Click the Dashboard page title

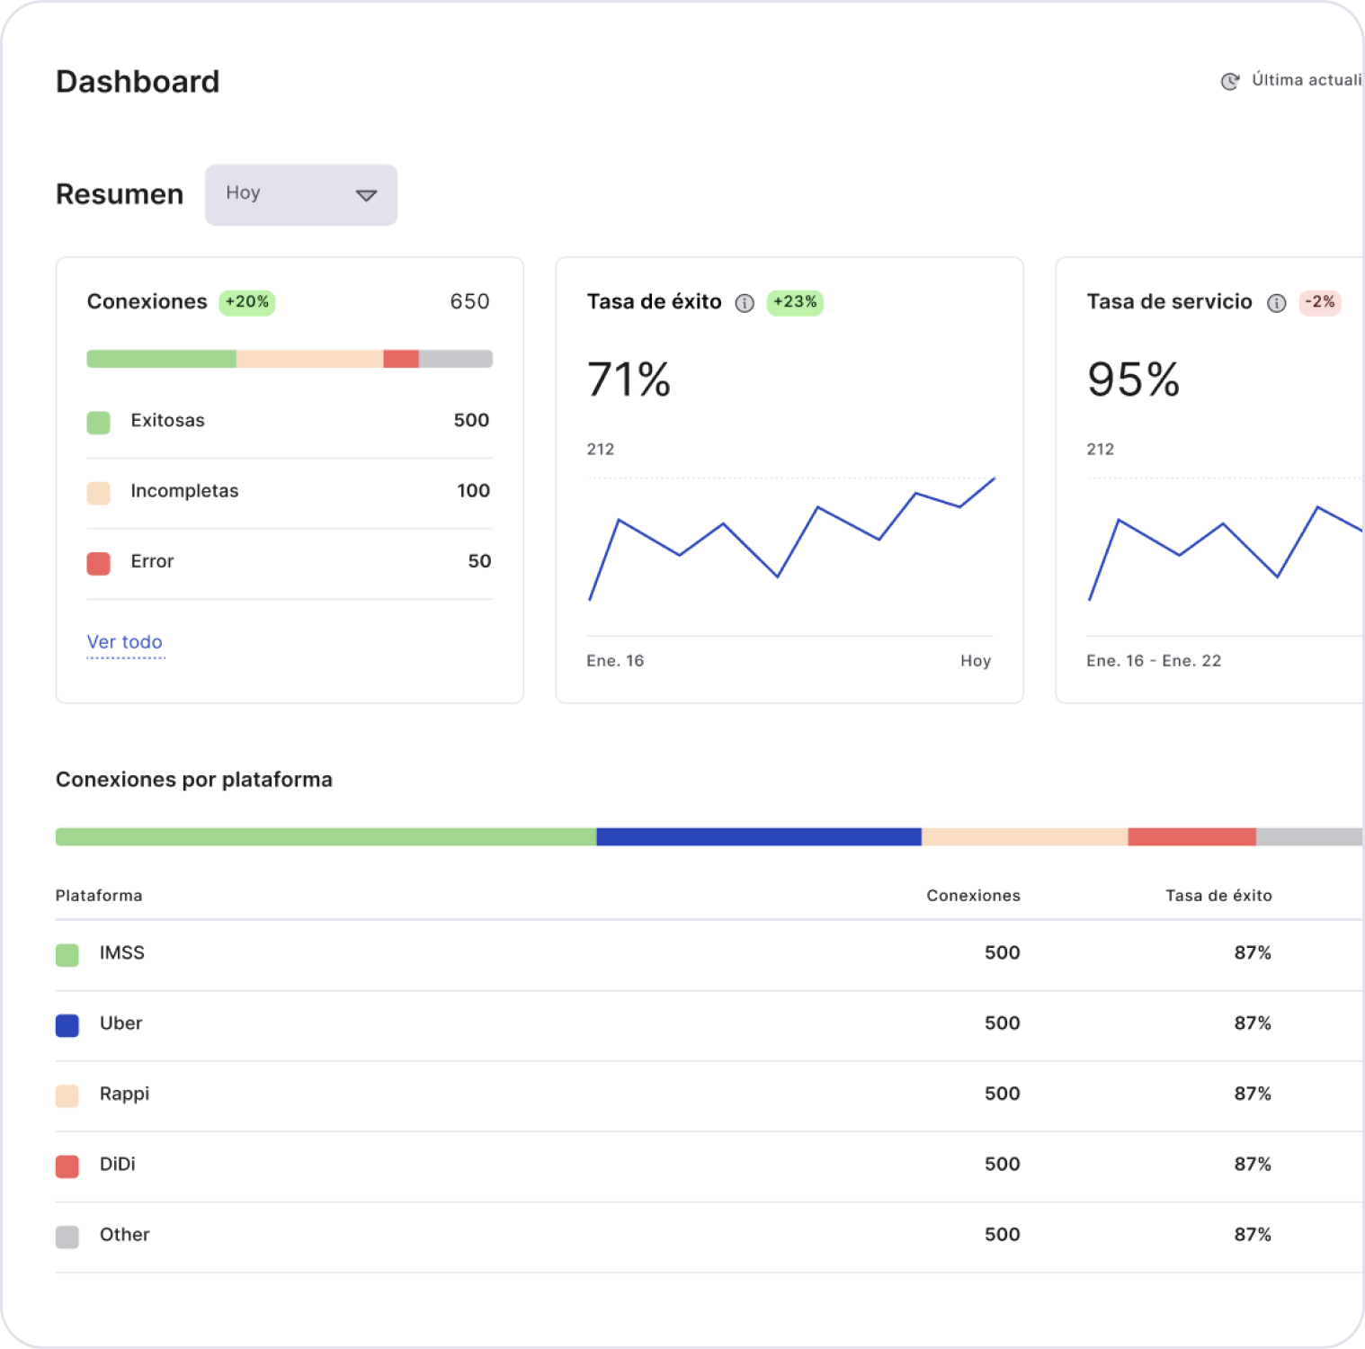tap(138, 82)
